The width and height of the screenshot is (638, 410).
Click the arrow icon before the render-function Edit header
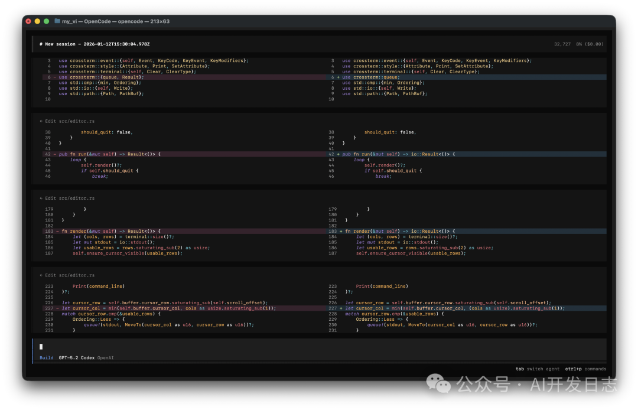tap(41, 198)
